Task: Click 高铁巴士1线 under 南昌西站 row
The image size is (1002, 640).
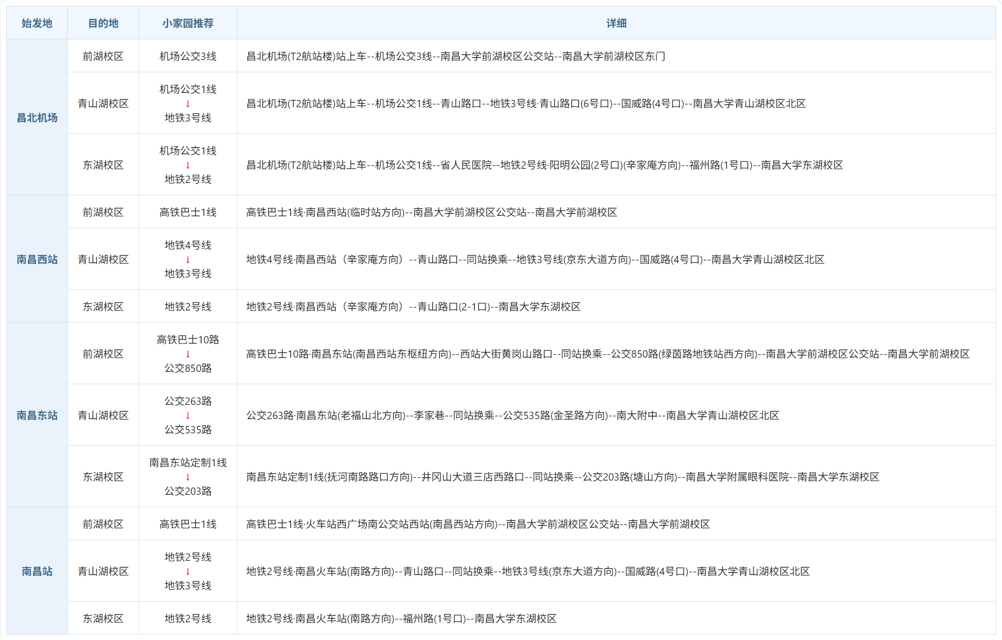Action: coord(188,212)
